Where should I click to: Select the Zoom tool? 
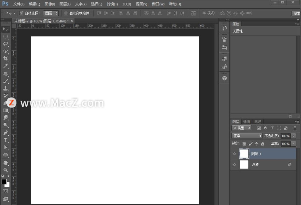[x=5, y=170]
